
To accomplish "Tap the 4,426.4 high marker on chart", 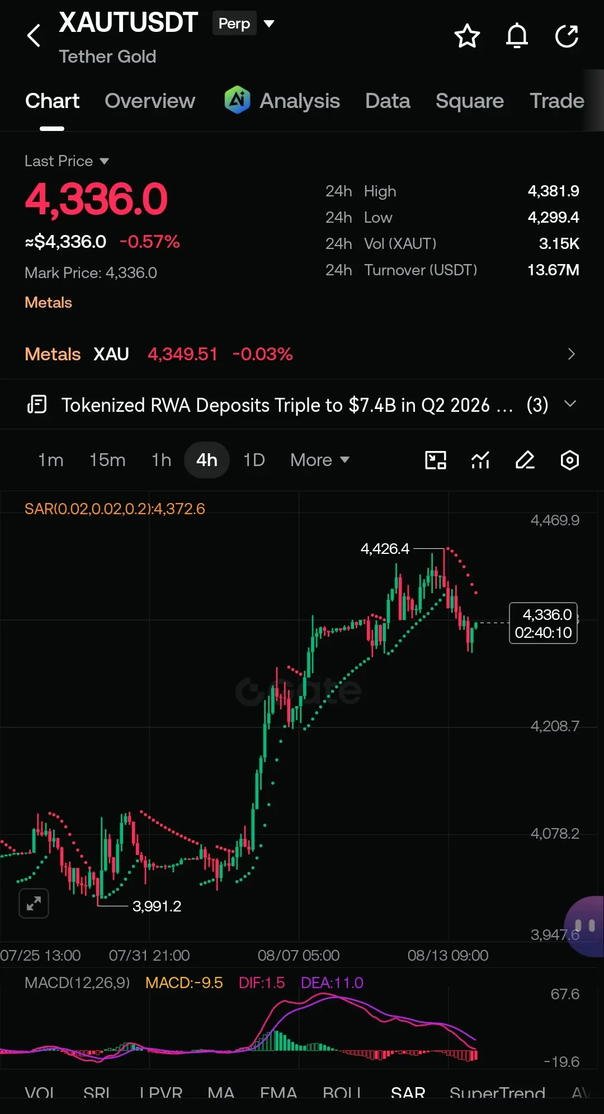I will [385, 549].
